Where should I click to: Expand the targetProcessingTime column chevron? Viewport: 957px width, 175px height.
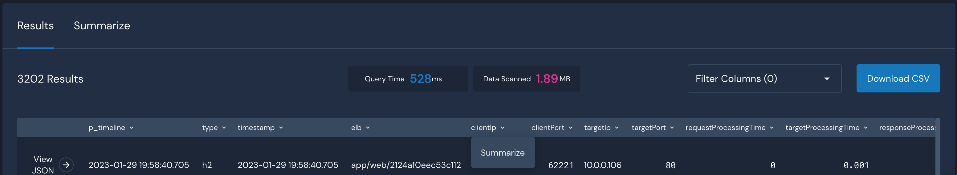pyautogui.click(x=865, y=128)
